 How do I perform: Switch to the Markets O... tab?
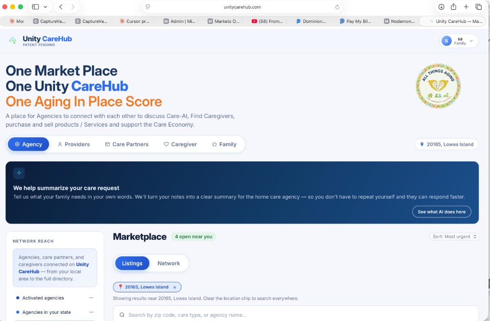tap(223, 21)
